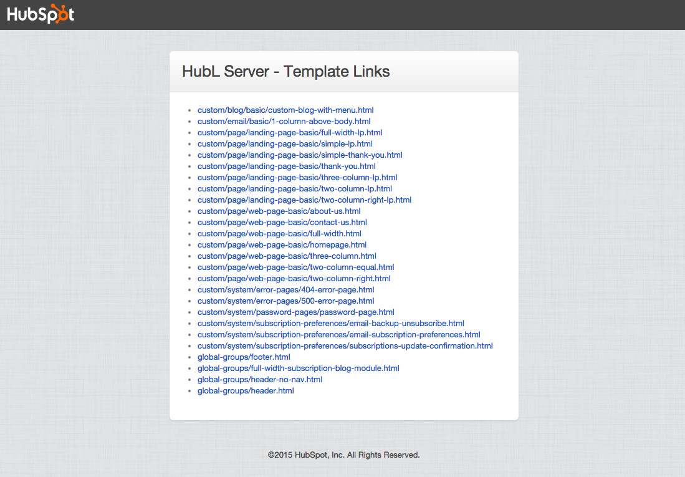Open web-page-basic/full-width.html link
The image size is (685, 477).
click(x=279, y=233)
